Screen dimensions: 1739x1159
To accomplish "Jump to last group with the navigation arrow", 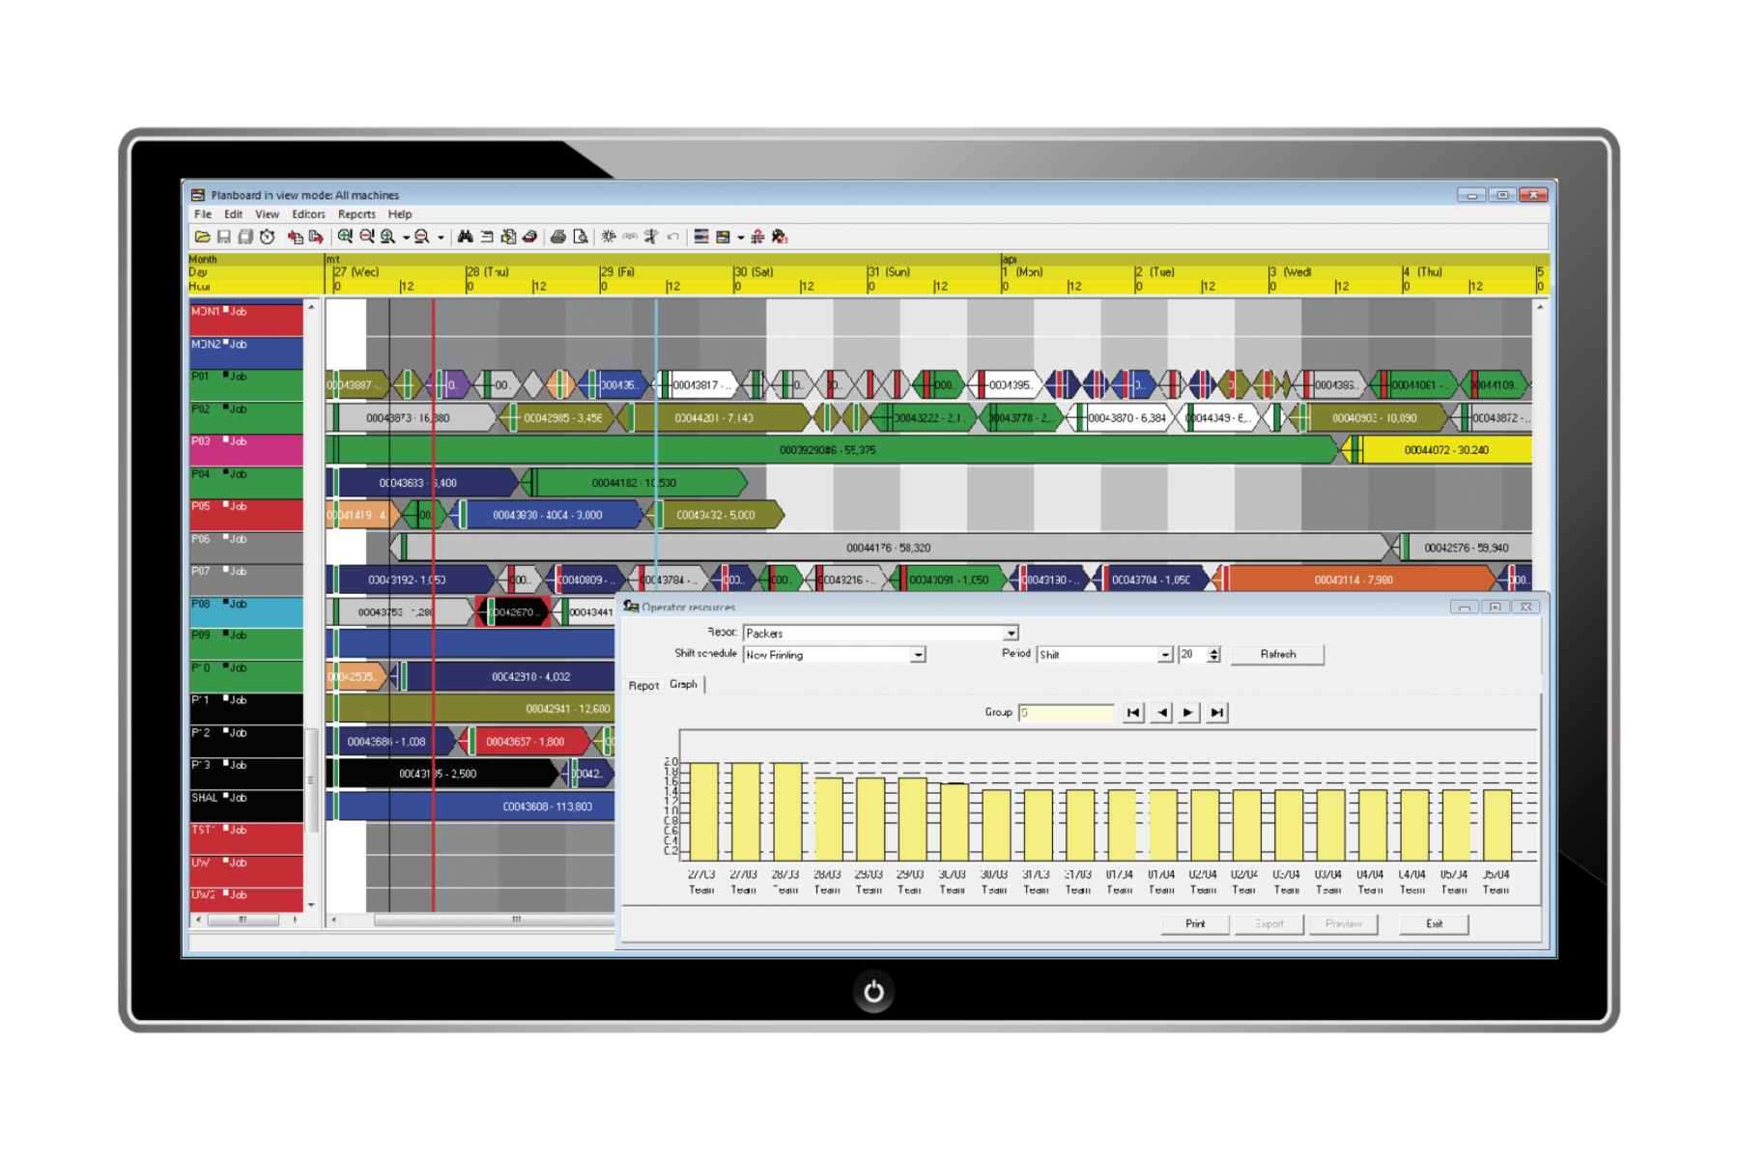I will pyautogui.click(x=1216, y=712).
